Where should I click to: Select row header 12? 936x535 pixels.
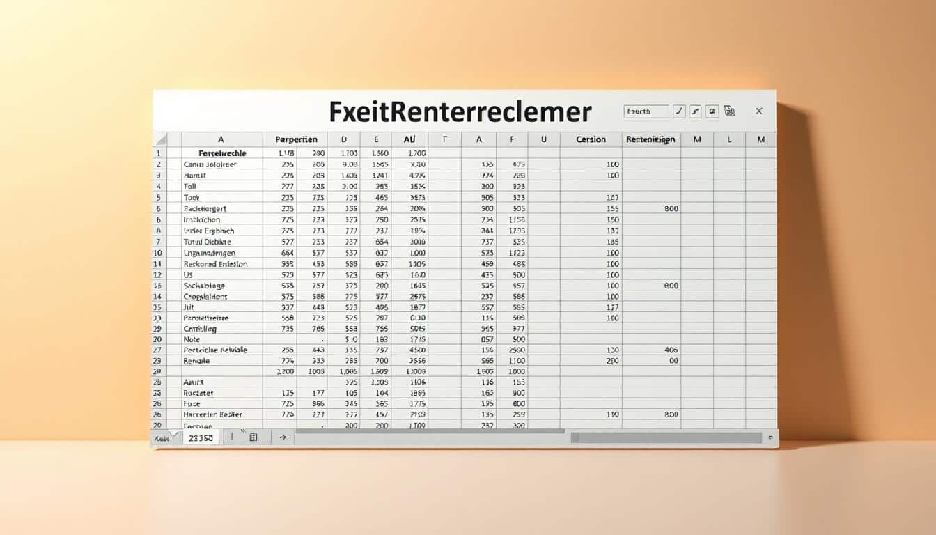[x=158, y=274]
